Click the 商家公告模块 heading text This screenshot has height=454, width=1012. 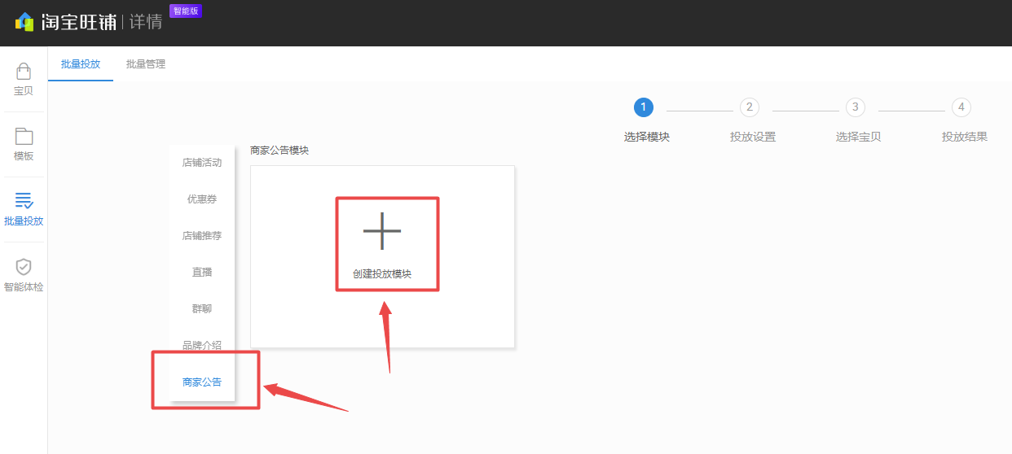(279, 151)
